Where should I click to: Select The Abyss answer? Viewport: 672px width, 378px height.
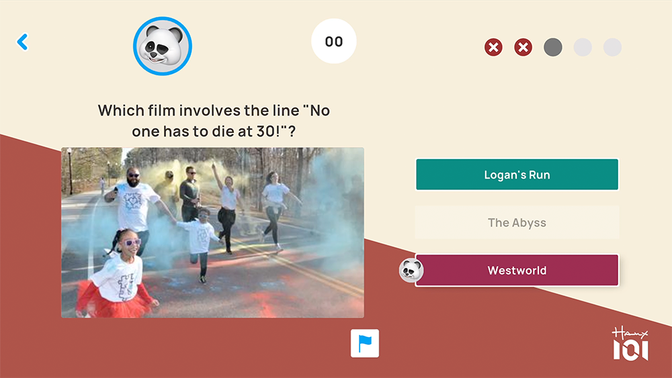coord(517,222)
